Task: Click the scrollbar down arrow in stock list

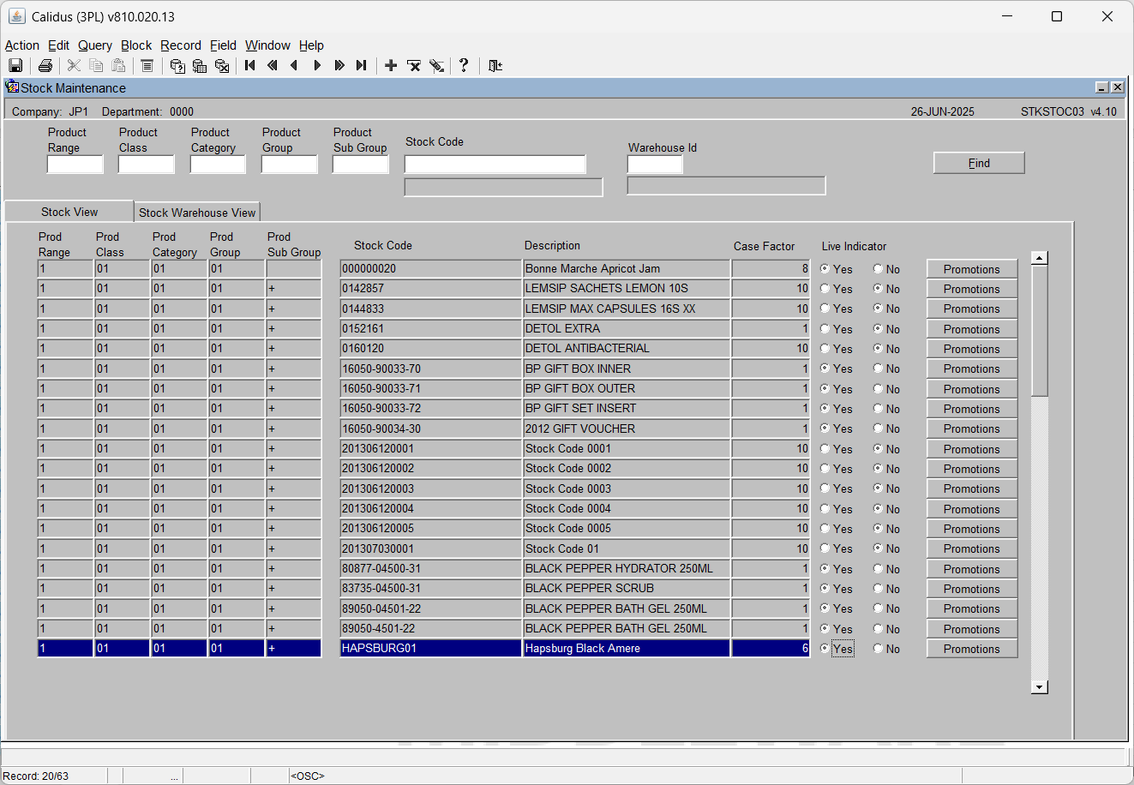Action: point(1040,686)
